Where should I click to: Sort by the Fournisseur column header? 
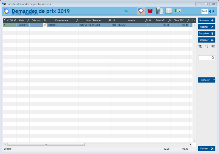(x=62, y=21)
